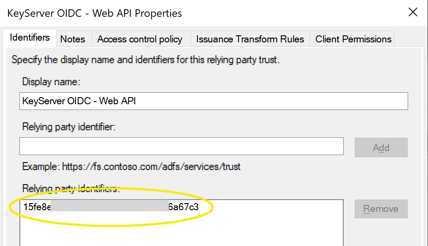Screen dimensions: 428x246
Task: Click empty area of identifiers list box
Action: pos(181,230)
